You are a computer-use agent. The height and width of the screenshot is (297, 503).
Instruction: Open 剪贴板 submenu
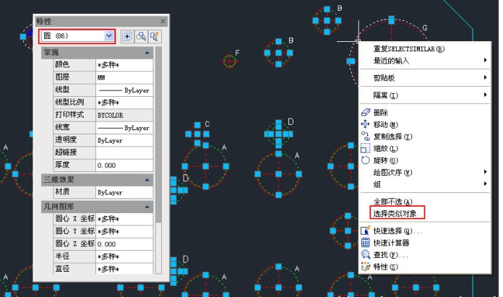(x=425, y=78)
